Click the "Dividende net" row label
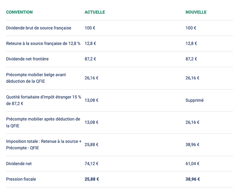 [19, 164]
